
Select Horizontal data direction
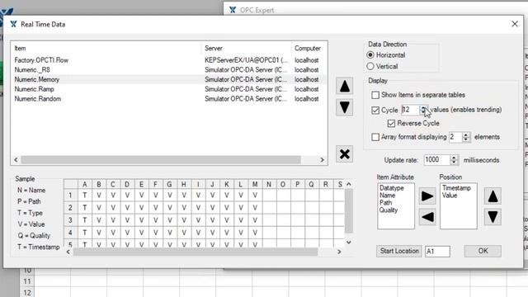point(370,55)
